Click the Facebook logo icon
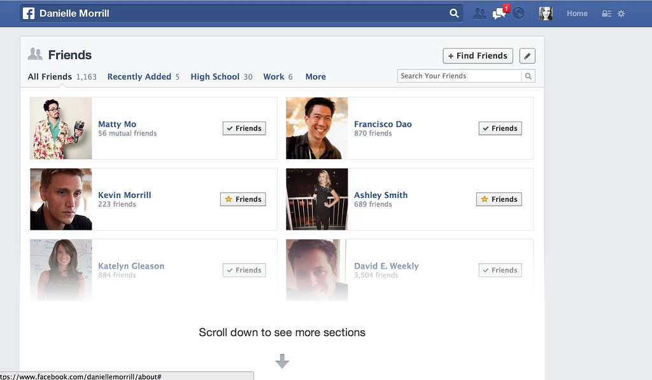 29,13
